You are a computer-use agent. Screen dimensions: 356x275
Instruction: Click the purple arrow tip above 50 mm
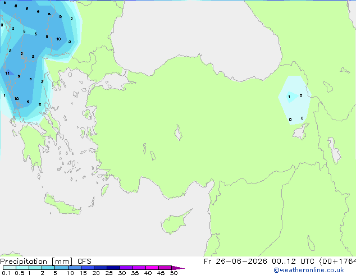coord(178,268)
